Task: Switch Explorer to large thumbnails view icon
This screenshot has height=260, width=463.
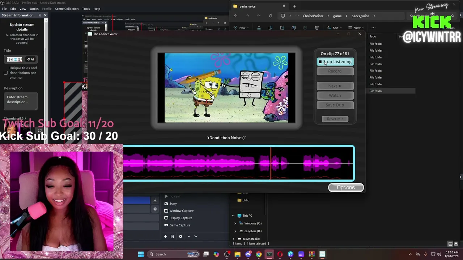Action: [456, 244]
